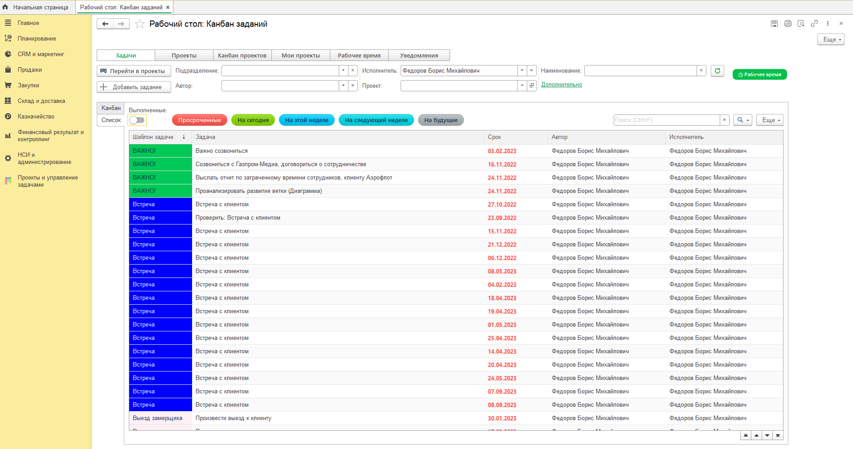This screenshot has width=853, height=449.
Task: Clear the search field
Action: coord(724,120)
